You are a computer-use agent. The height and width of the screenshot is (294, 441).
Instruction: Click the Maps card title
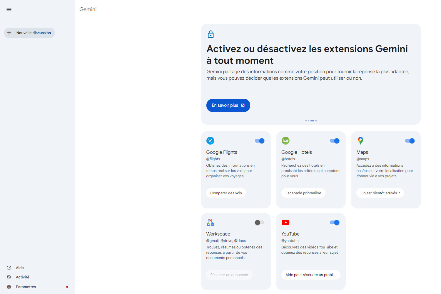coord(362,152)
